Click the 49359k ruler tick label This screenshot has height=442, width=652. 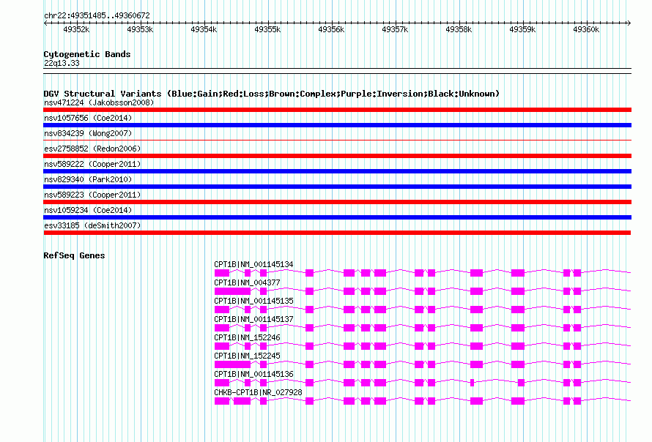(x=522, y=29)
